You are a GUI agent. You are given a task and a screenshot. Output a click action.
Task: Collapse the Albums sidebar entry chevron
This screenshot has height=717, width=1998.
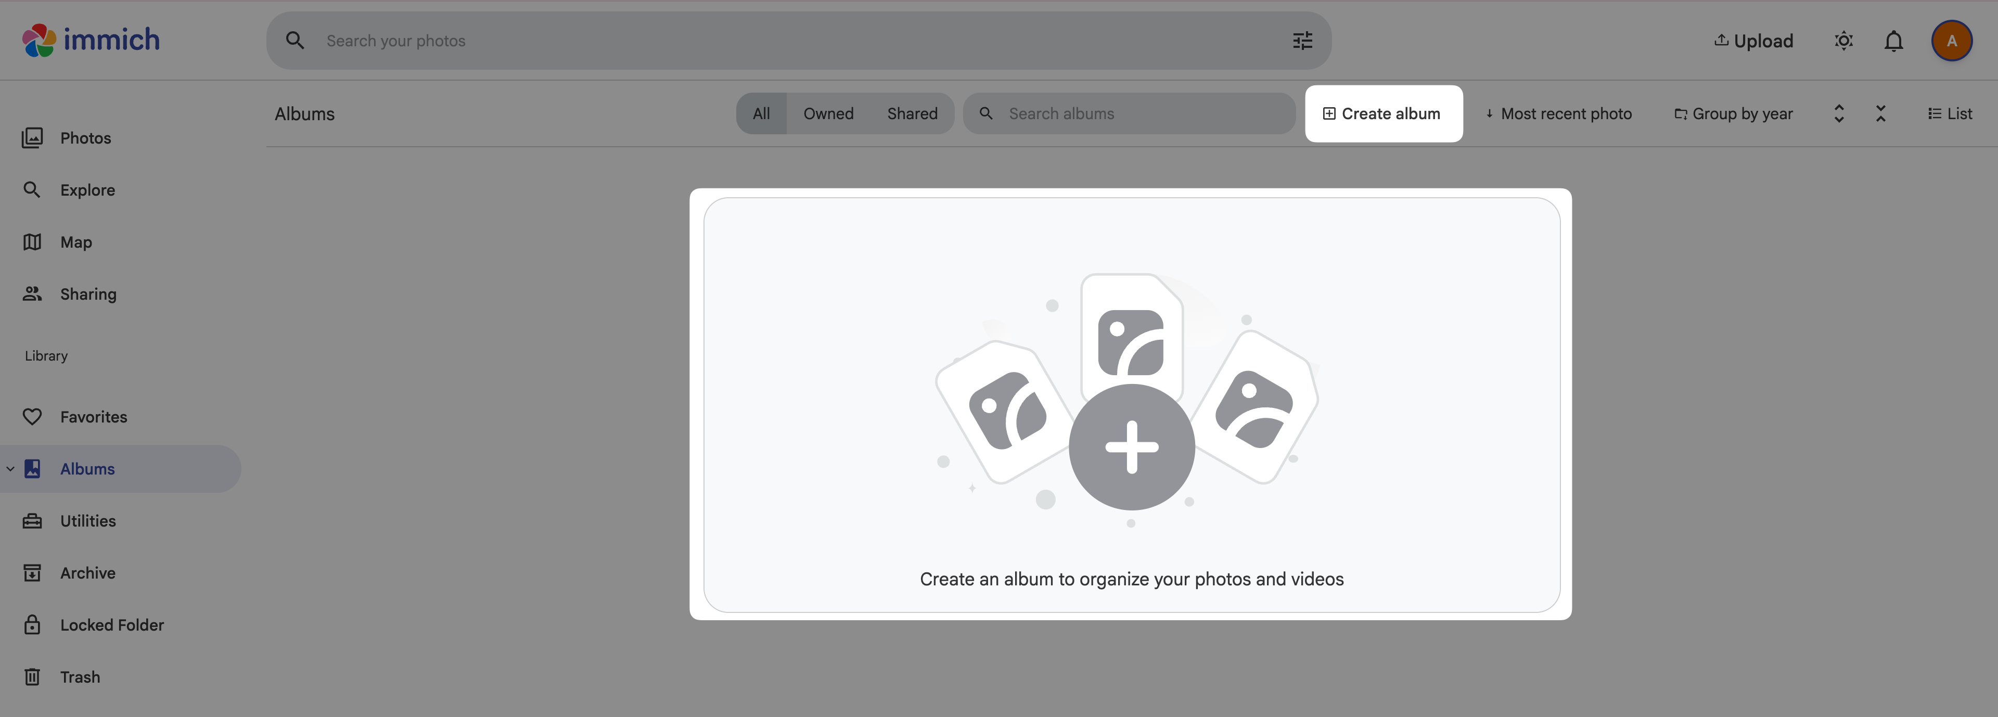tap(10, 468)
